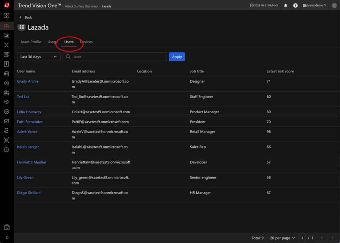This screenshot has width=340, height=243.
Task: Click the Lazada app grid icon
Action: 22,27
